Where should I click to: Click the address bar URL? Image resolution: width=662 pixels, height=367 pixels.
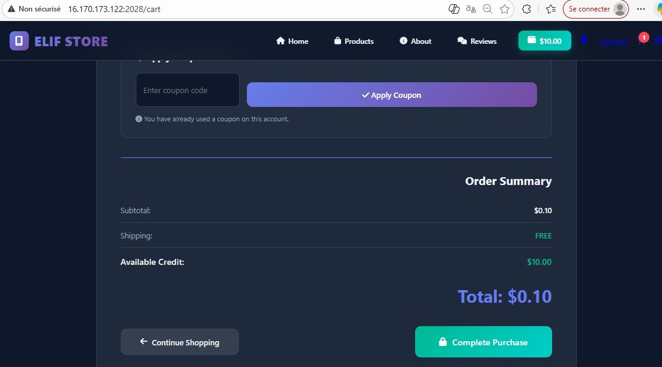(x=114, y=9)
